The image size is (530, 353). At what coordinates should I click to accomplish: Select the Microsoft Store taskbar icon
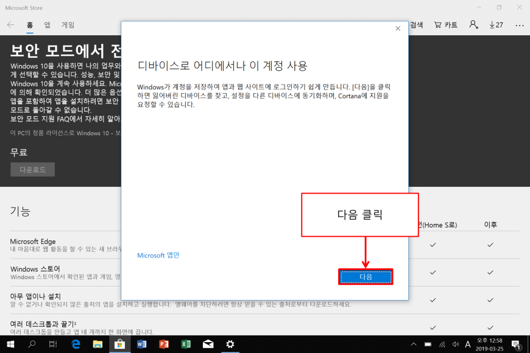[119, 344]
